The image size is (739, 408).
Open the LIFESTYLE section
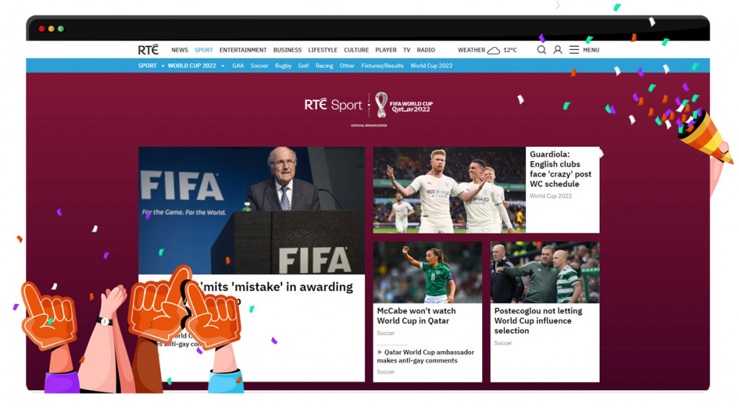[323, 50]
